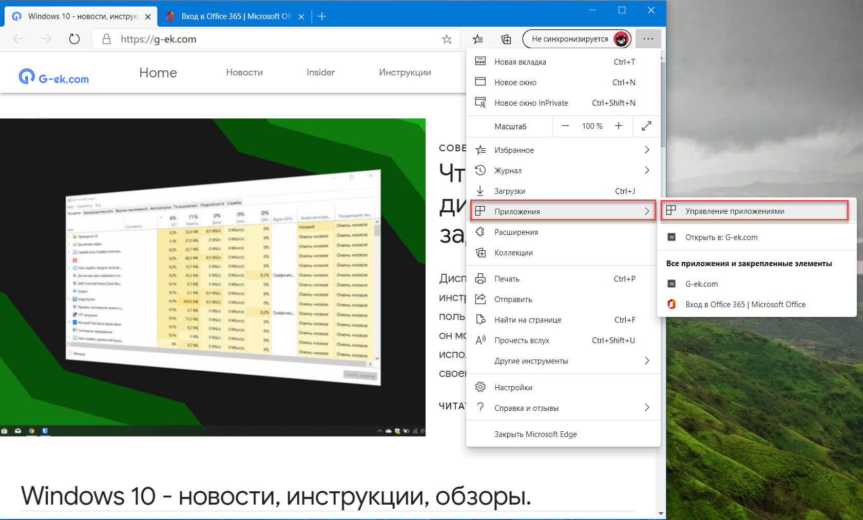
Task: Close the Вход в Office 365 tab
Action: coord(301,16)
